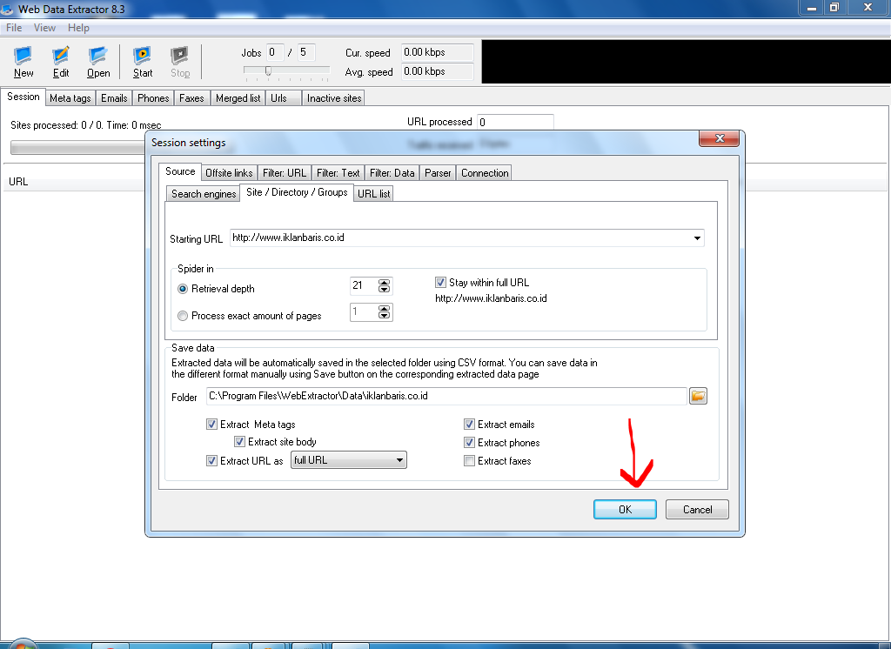Increase exact page amount spinner

[384, 309]
